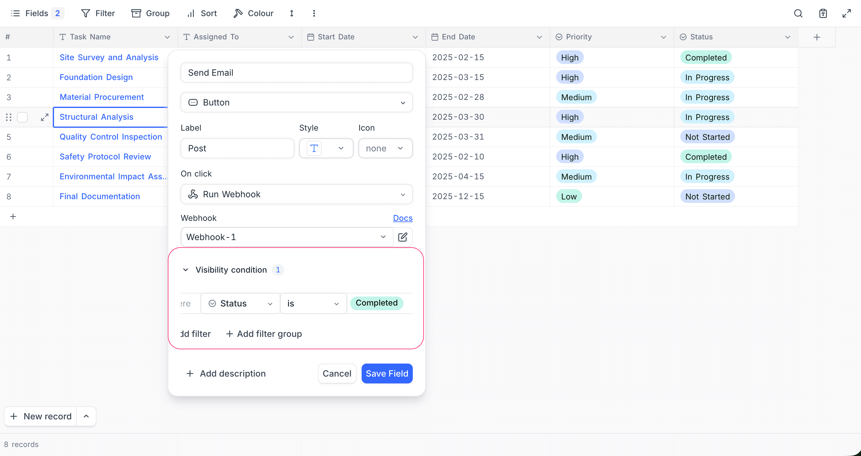This screenshot has width=861, height=456.
Task: Open the Run Webhook action dropdown
Action: tap(296, 194)
